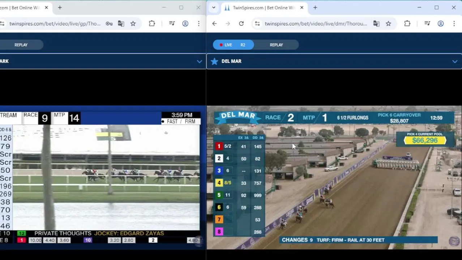Click the green number 5 horse swatch
Image resolution: width=462 pixels, height=260 pixels.
219,195
